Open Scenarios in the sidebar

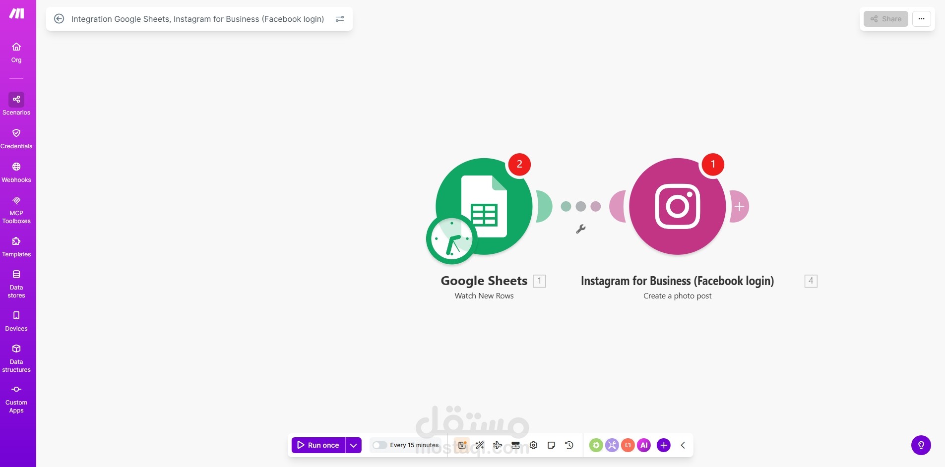16,104
